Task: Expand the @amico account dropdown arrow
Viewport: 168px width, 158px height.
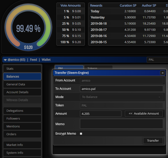Action: tap(5, 60)
